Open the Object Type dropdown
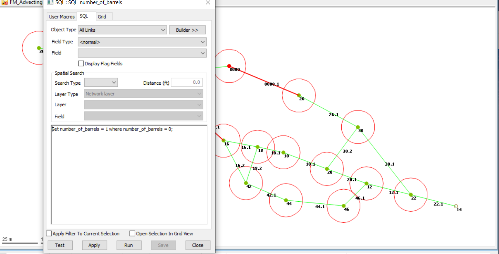This screenshot has width=499, height=254. pyautogui.click(x=163, y=30)
